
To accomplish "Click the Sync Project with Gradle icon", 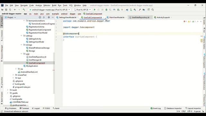I will [x=127, y=10].
